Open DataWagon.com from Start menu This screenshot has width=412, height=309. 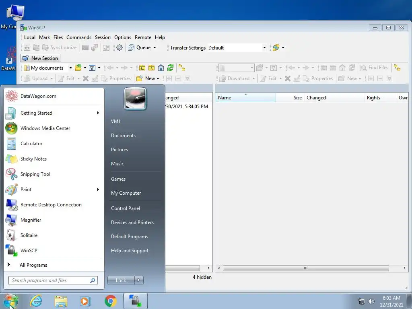54,96
